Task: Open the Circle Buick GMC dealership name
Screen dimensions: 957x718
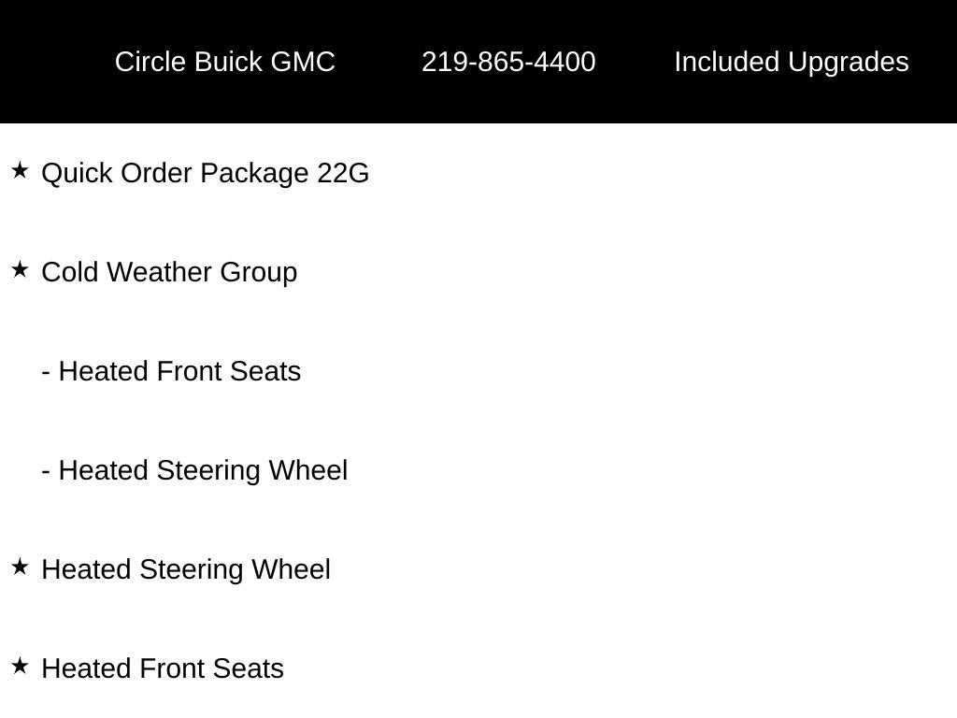Action: point(224,62)
